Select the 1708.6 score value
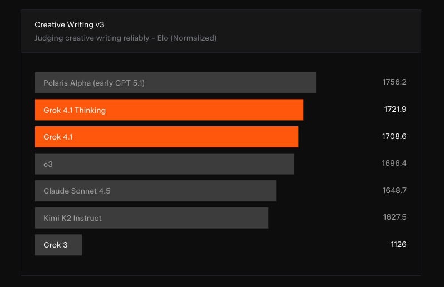Viewport: 444px width, 287px height. pos(394,136)
